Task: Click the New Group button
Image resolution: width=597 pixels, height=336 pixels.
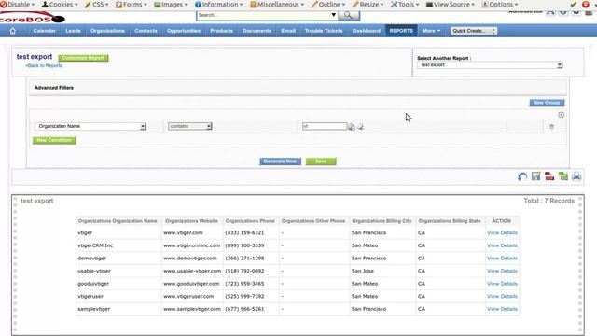Action: click(547, 103)
